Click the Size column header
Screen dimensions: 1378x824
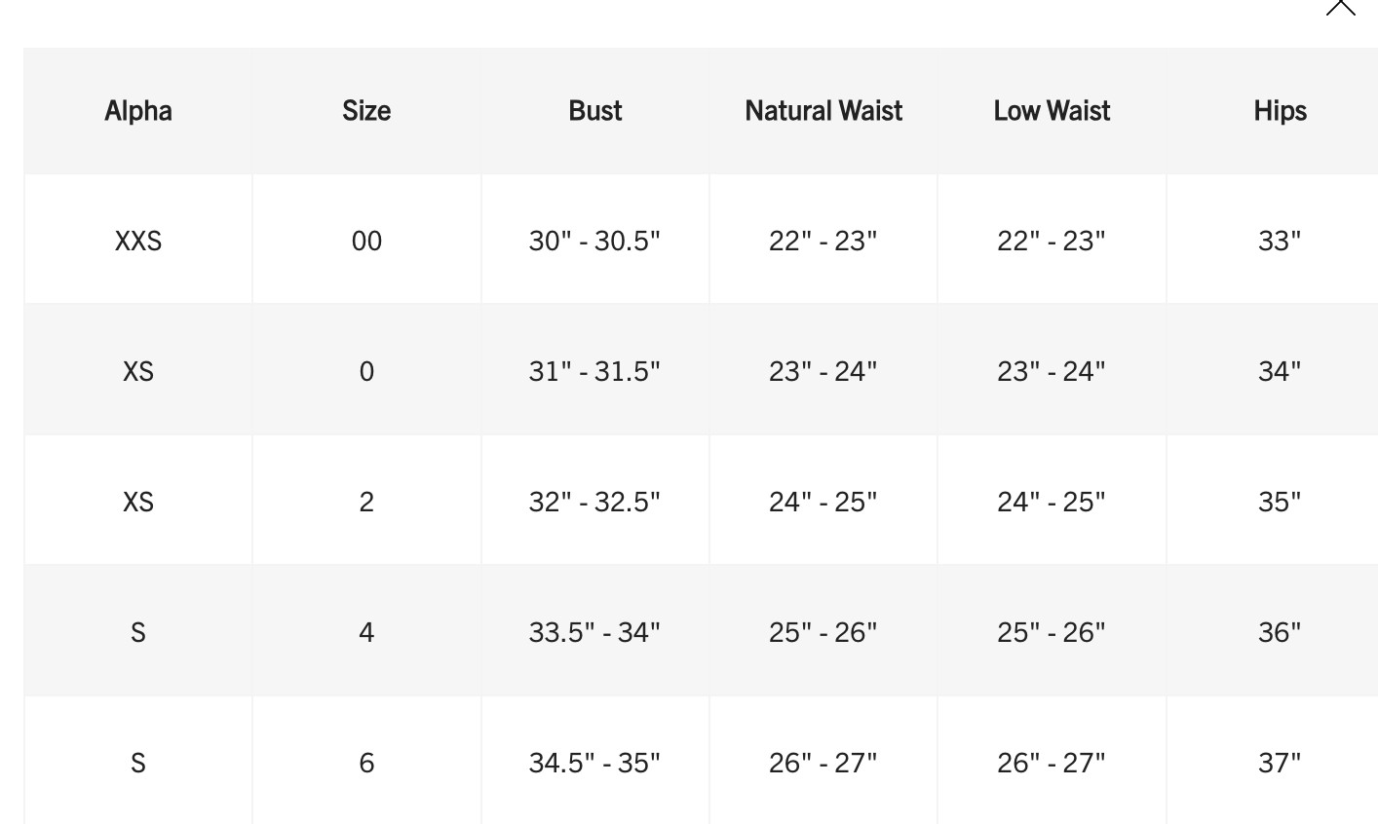tap(366, 110)
